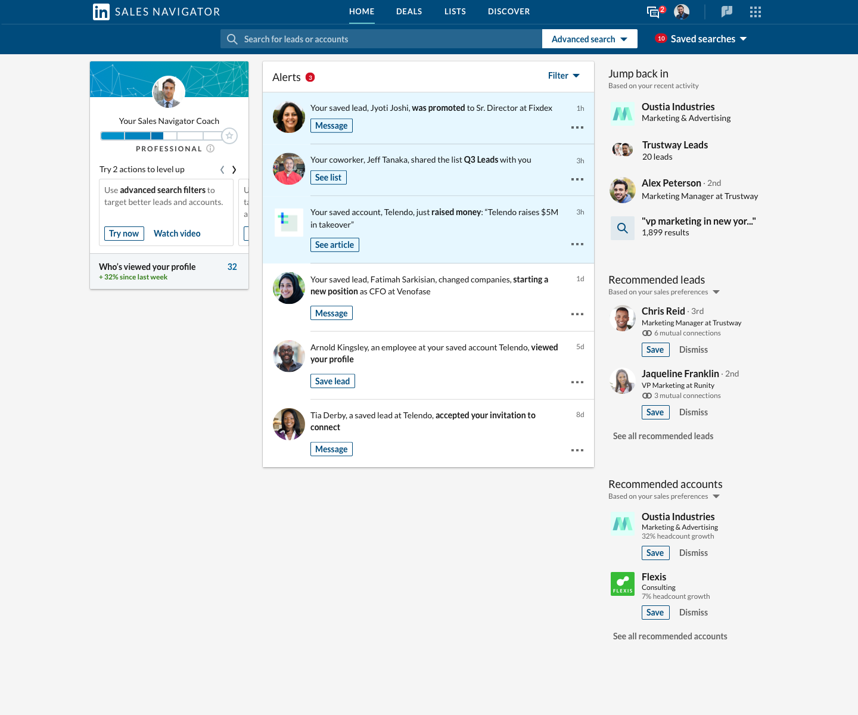The image size is (858, 715).
Task: Click the search for leads or accounts field
Action: pyautogui.click(x=381, y=39)
